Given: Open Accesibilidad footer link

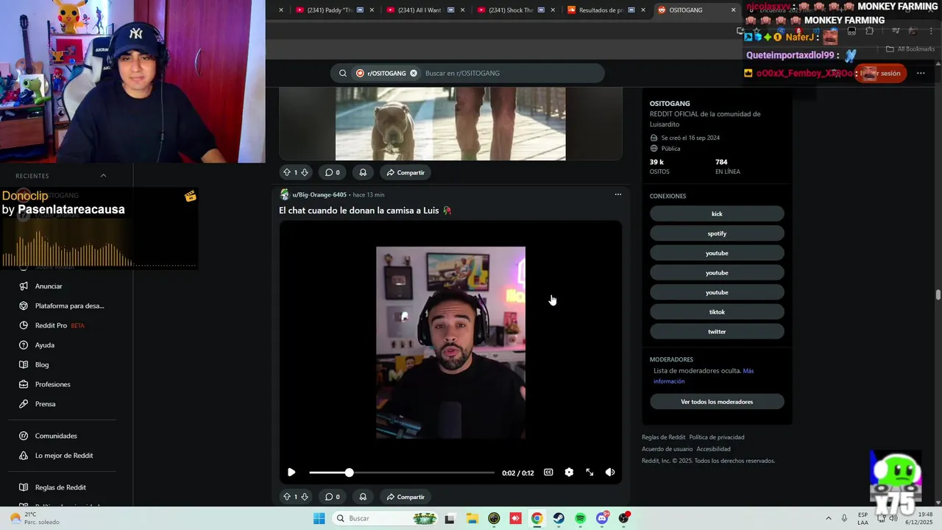Looking at the screenshot, I should (x=713, y=449).
